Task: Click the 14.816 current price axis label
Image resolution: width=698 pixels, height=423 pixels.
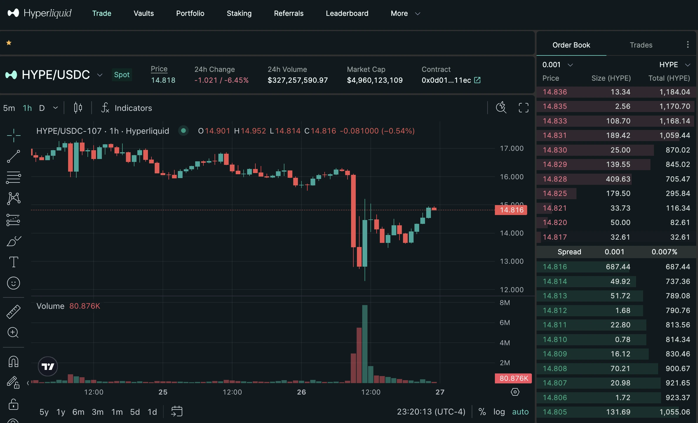Action: pyautogui.click(x=511, y=210)
